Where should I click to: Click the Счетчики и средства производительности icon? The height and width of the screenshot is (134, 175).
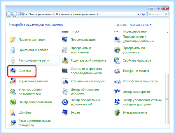[65, 71]
